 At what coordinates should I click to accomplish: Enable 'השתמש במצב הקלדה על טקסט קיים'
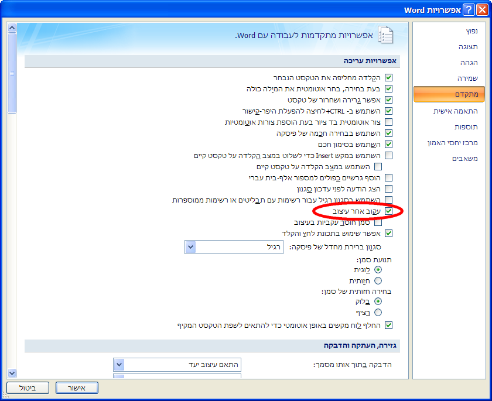[378, 166]
